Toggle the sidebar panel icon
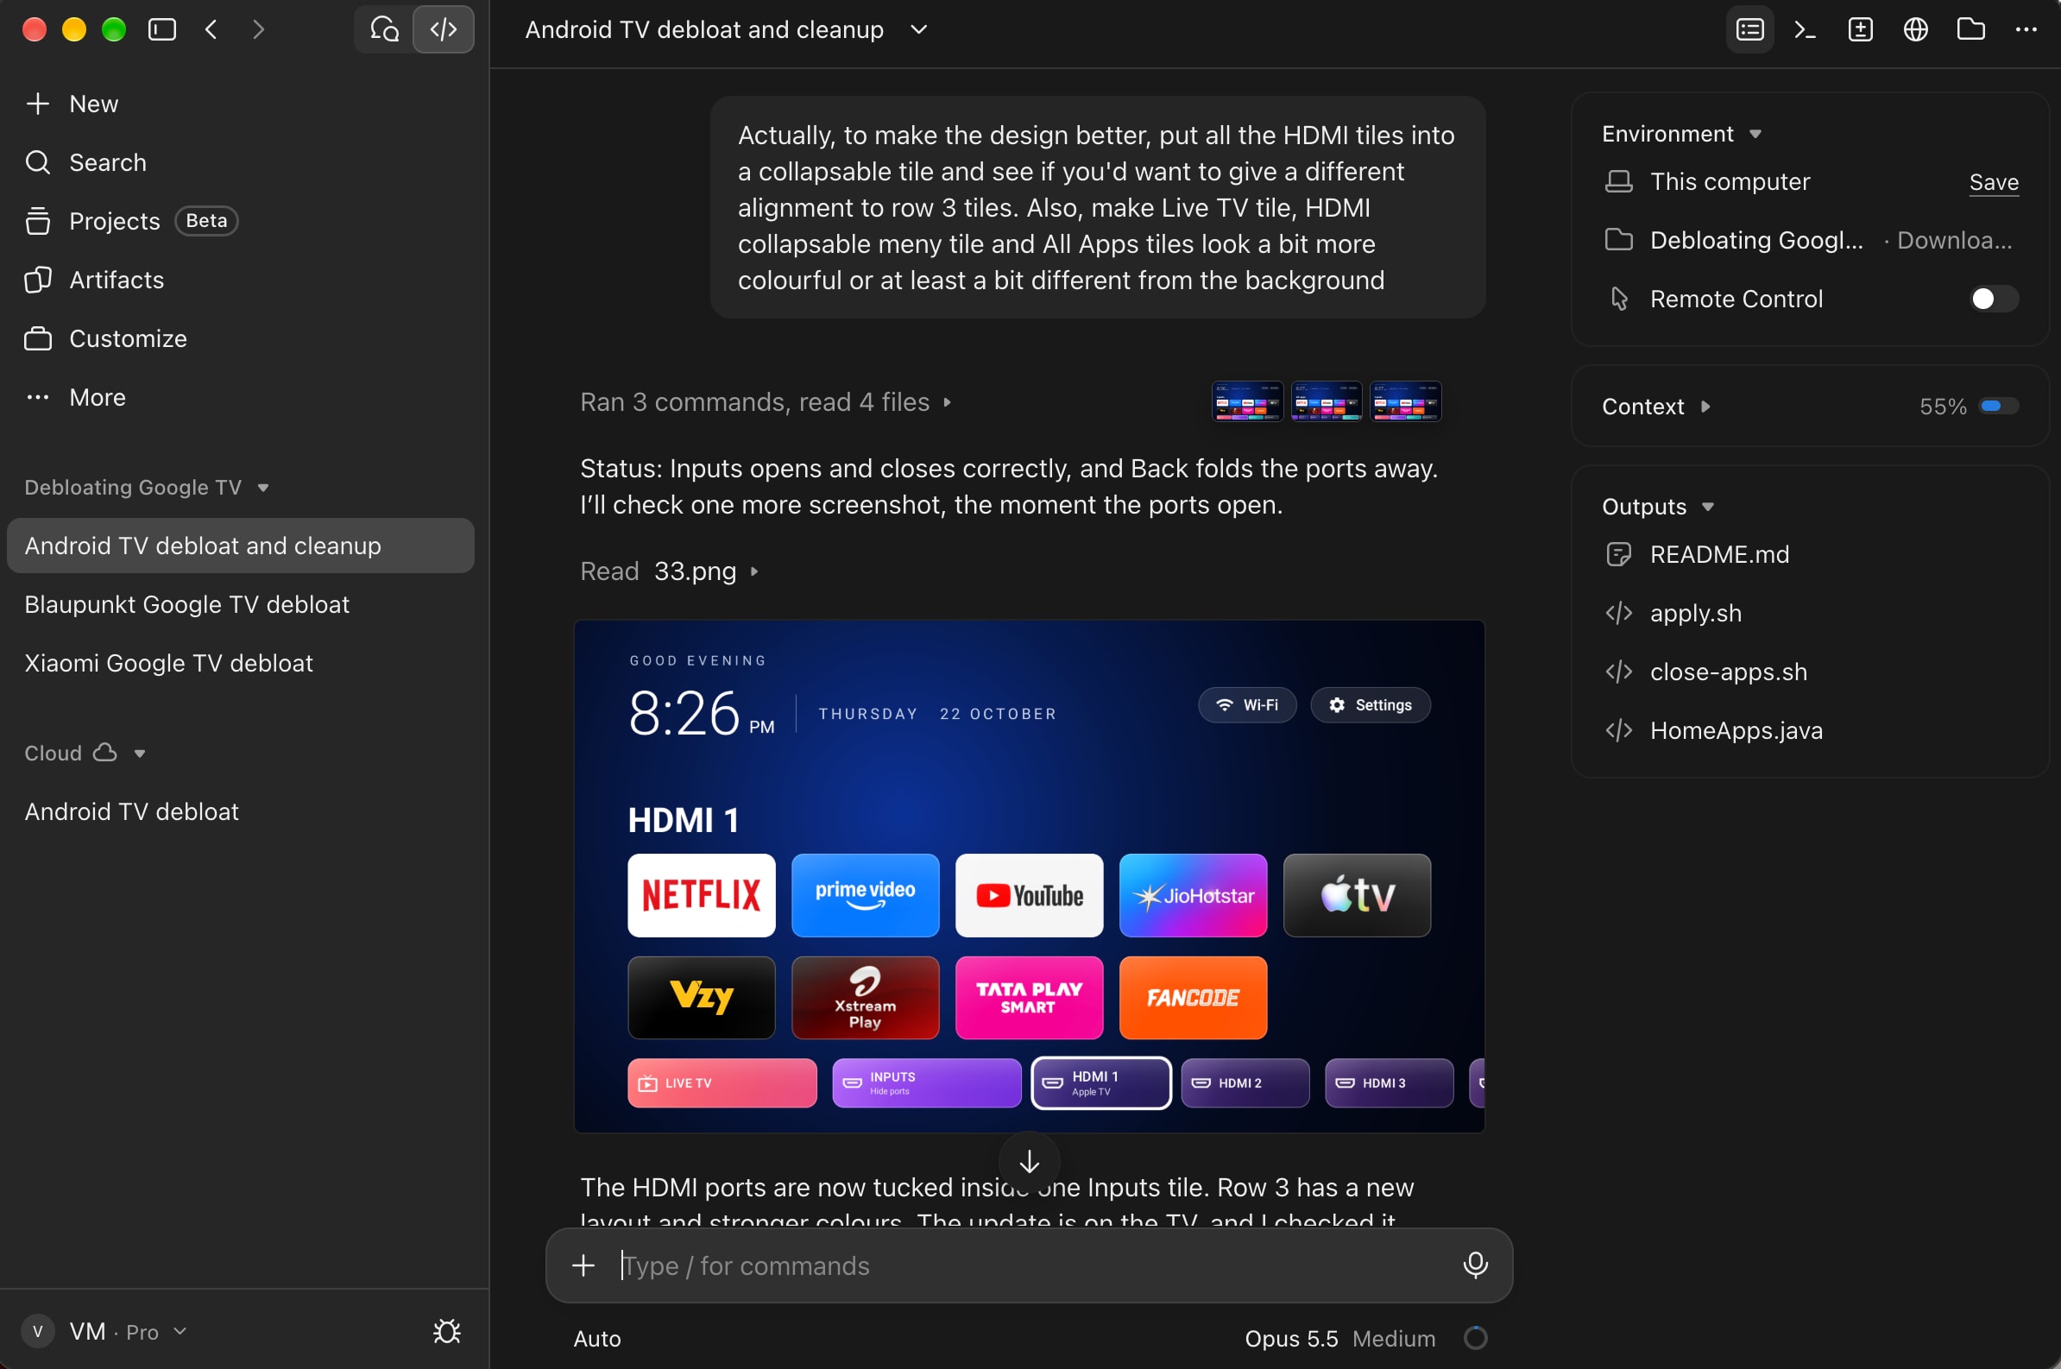Viewport: 2061px width, 1369px height. [x=162, y=29]
